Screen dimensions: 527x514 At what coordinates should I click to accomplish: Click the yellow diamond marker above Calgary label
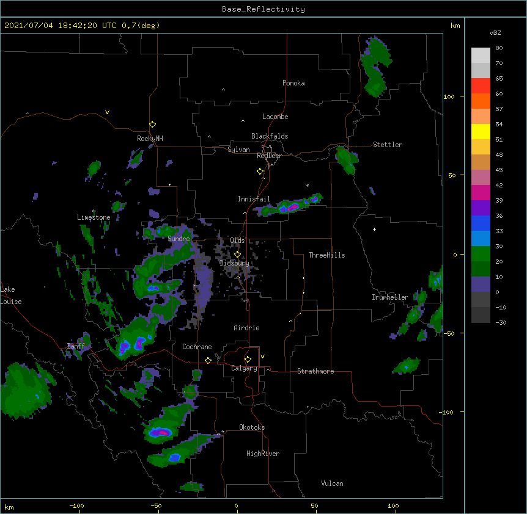click(x=248, y=359)
